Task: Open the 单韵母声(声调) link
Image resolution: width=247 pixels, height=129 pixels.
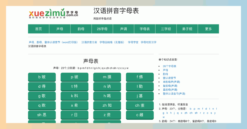Action: 171,82
